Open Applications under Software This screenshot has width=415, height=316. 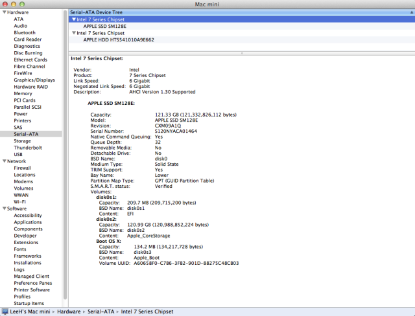click(28, 222)
